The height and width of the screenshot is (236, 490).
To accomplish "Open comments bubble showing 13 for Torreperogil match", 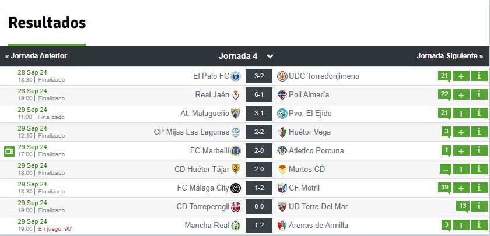I will coord(463,207).
